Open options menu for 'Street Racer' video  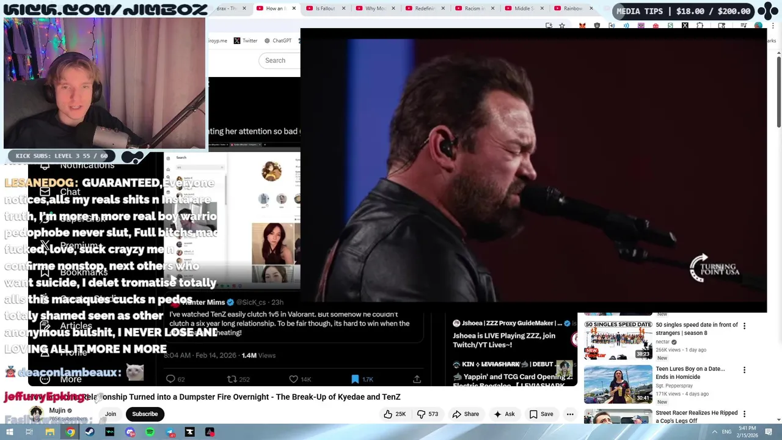(744, 414)
